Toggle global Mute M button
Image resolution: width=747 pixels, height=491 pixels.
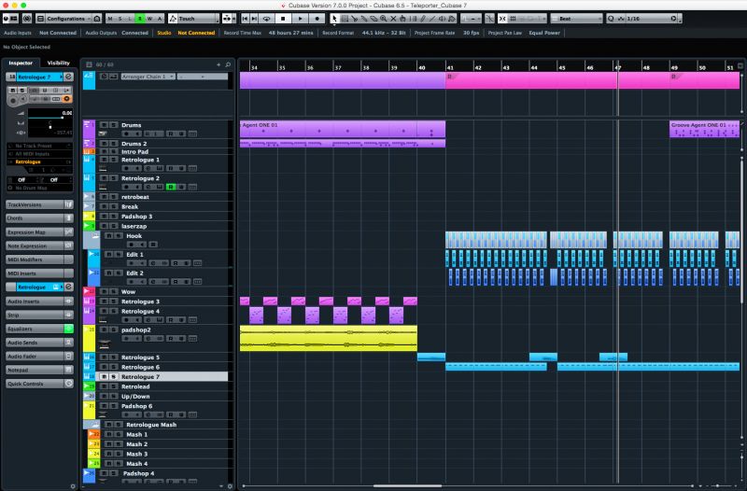(x=110, y=19)
